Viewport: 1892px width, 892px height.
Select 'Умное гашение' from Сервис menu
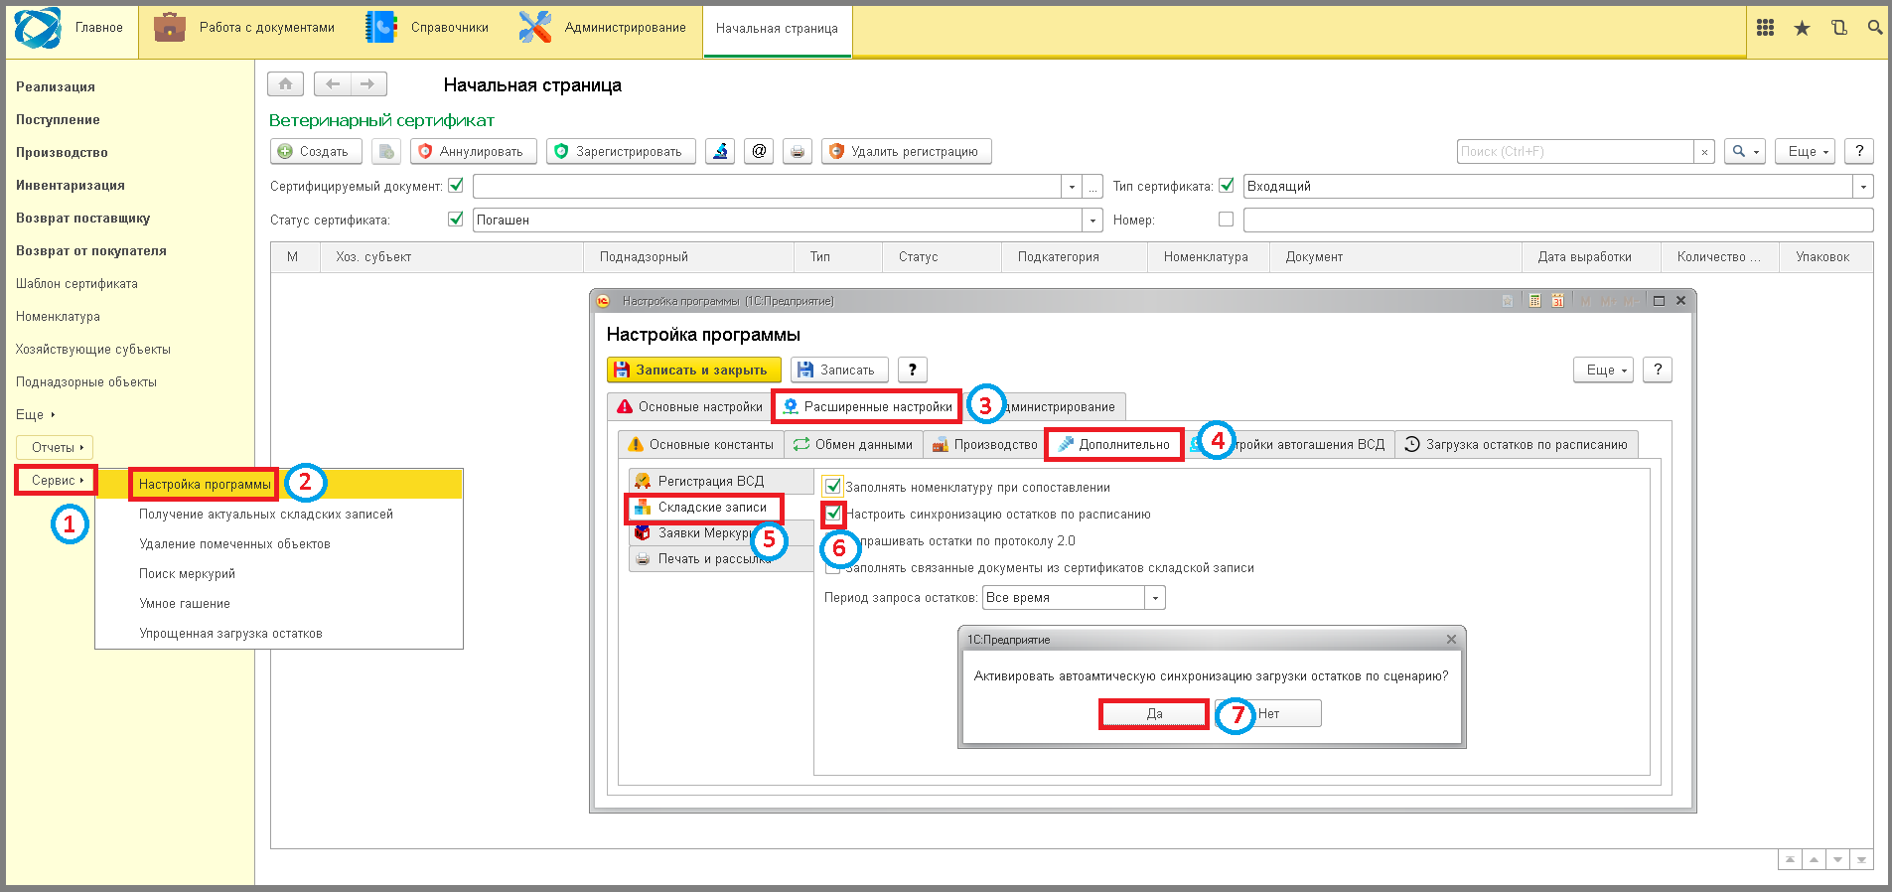[x=185, y=604]
